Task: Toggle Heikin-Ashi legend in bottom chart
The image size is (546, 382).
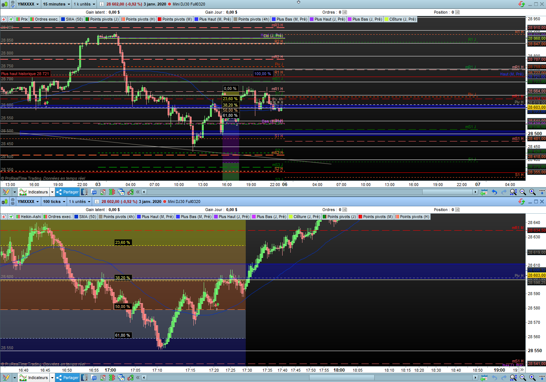Action: (x=29, y=217)
